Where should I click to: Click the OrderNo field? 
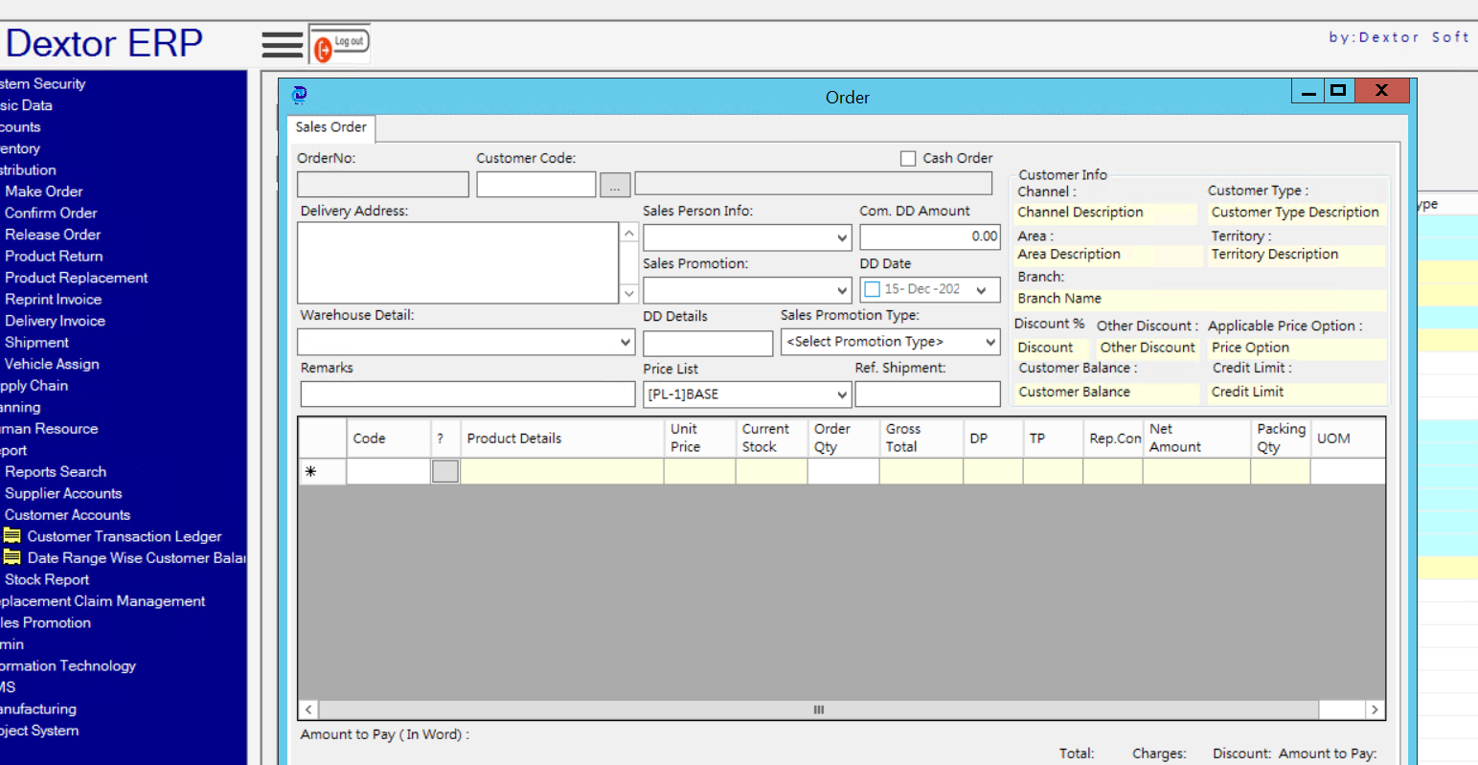click(383, 185)
